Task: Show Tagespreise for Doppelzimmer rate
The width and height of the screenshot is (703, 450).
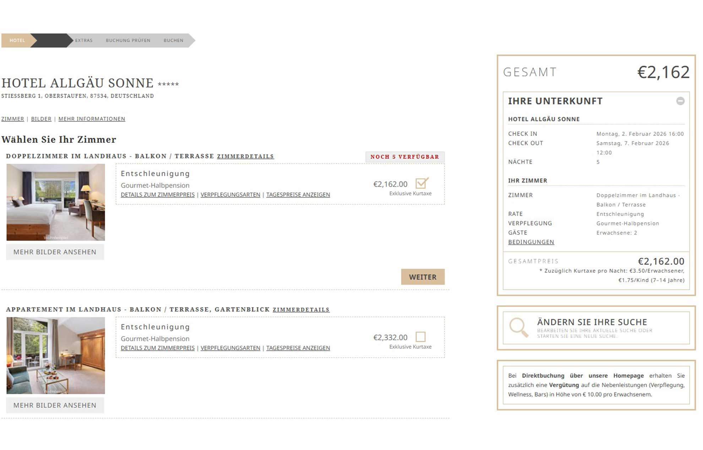Action: (298, 195)
